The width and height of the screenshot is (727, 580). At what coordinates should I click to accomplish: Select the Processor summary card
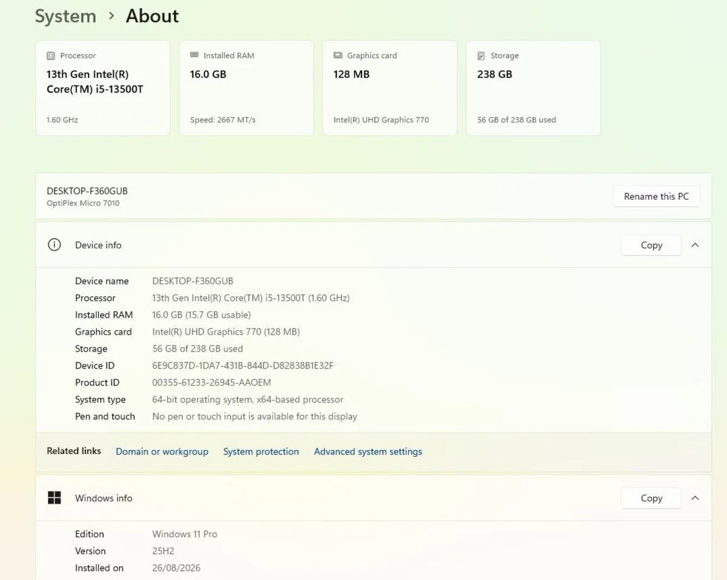click(x=103, y=88)
